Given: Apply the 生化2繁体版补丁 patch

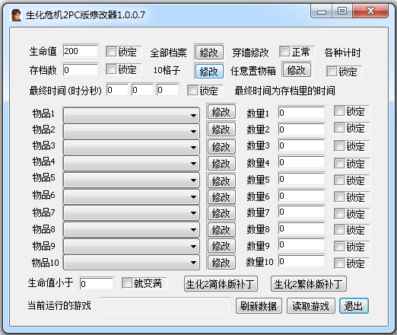Looking at the screenshot, I should [x=309, y=284].
